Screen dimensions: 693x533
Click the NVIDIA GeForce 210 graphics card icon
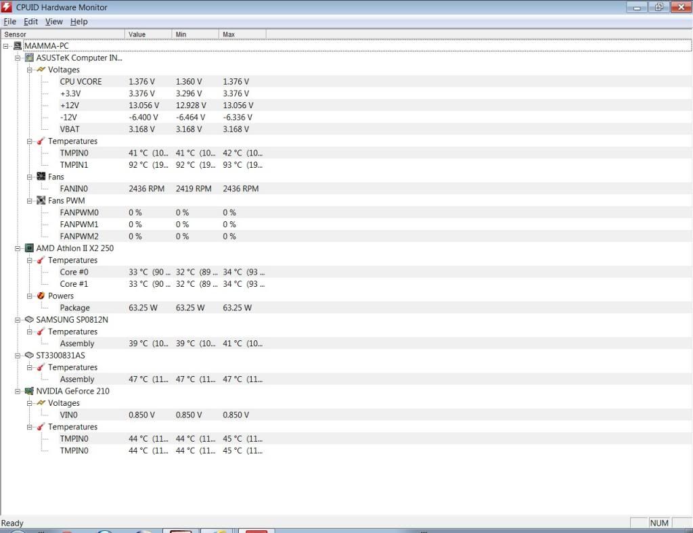(29, 391)
